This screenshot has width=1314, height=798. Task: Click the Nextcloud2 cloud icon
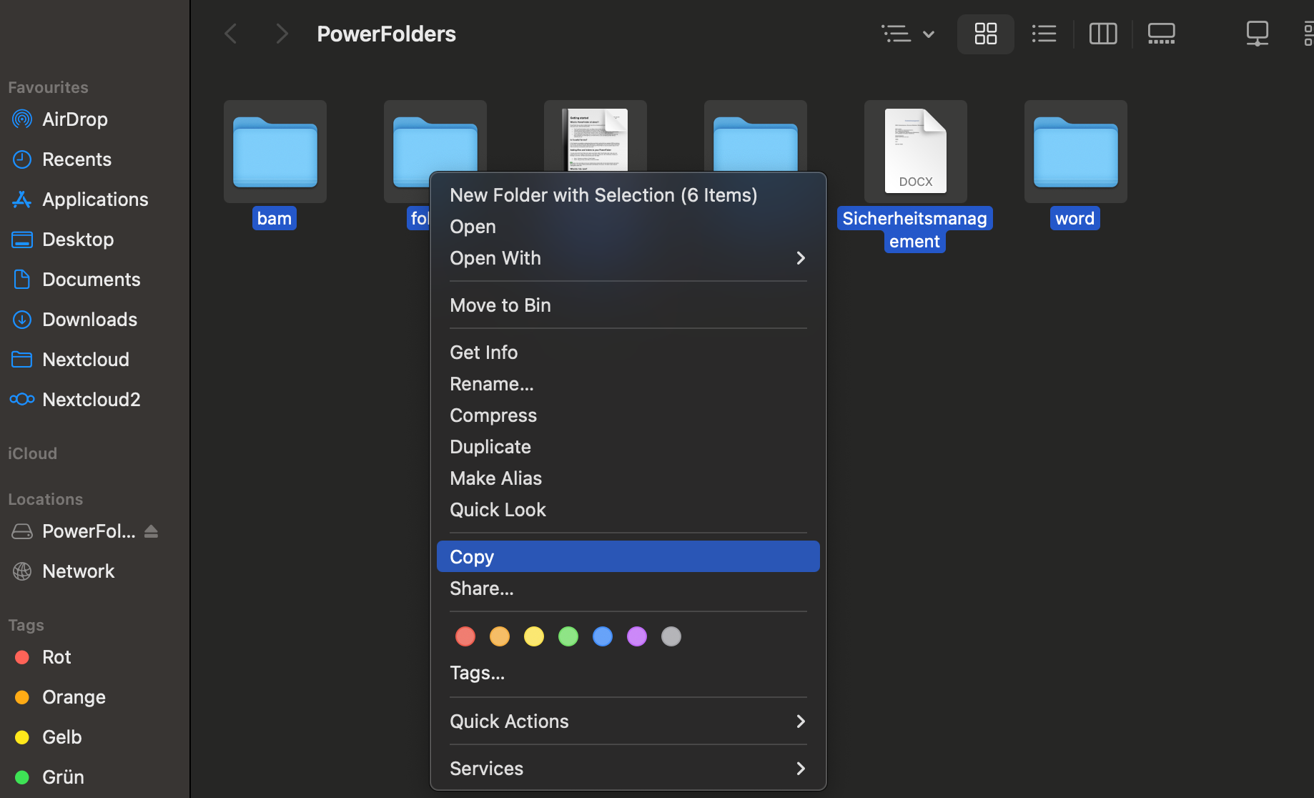22,399
